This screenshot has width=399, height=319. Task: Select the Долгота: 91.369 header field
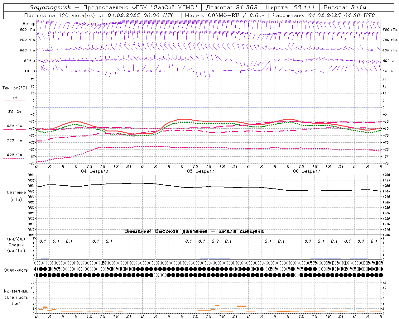pos(232,7)
